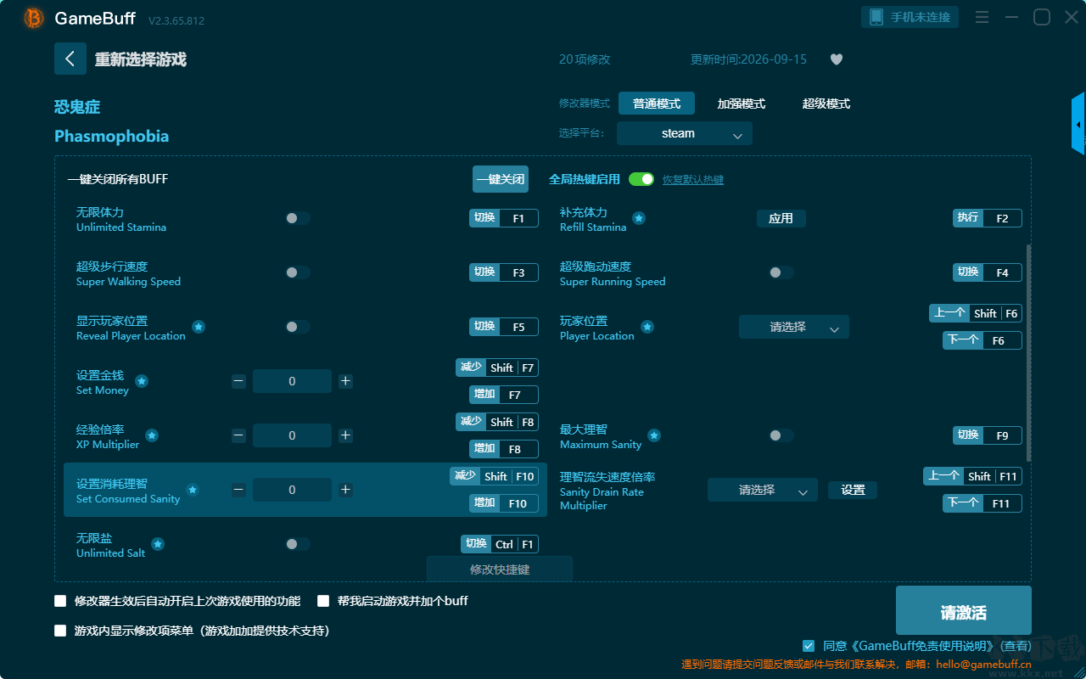Toggle Unlimited Salt switch
1086x679 pixels.
coord(298,544)
